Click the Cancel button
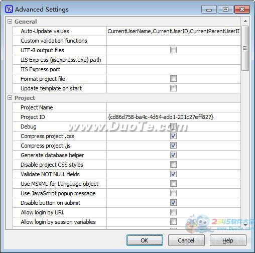This screenshot has height=253, width=255. pyautogui.click(x=186, y=240)
